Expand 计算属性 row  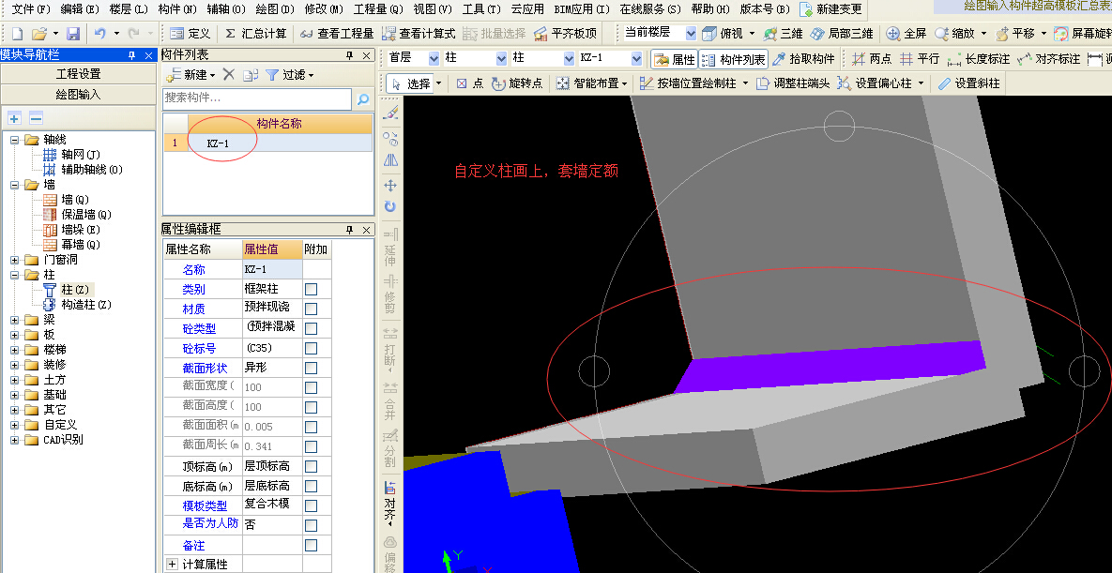click(172, 565)
